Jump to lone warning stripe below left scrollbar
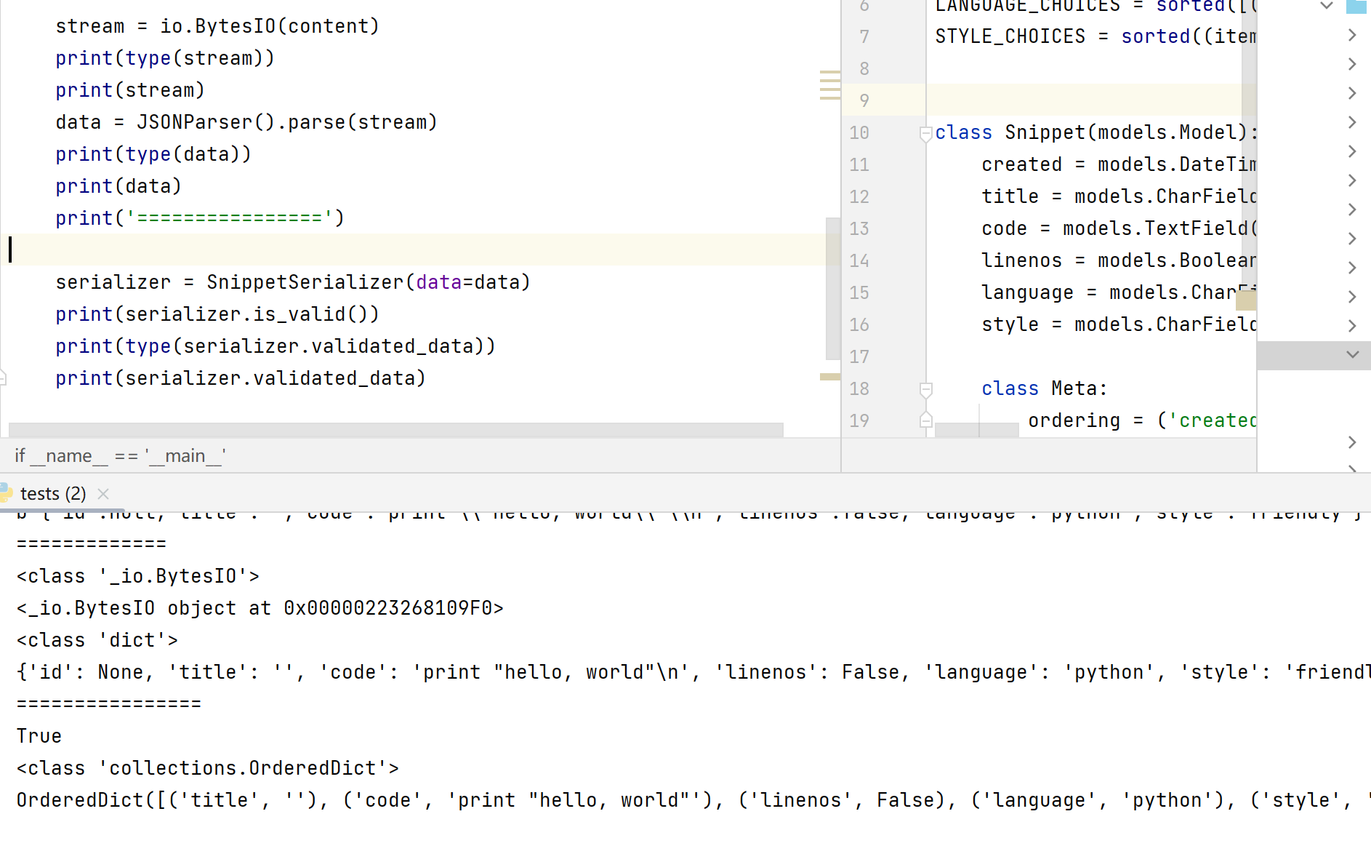Viewport: 1371px width, 854px height. 829,377
